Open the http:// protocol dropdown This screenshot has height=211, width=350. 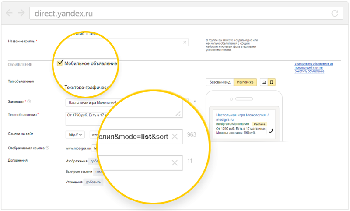point(75,135)
